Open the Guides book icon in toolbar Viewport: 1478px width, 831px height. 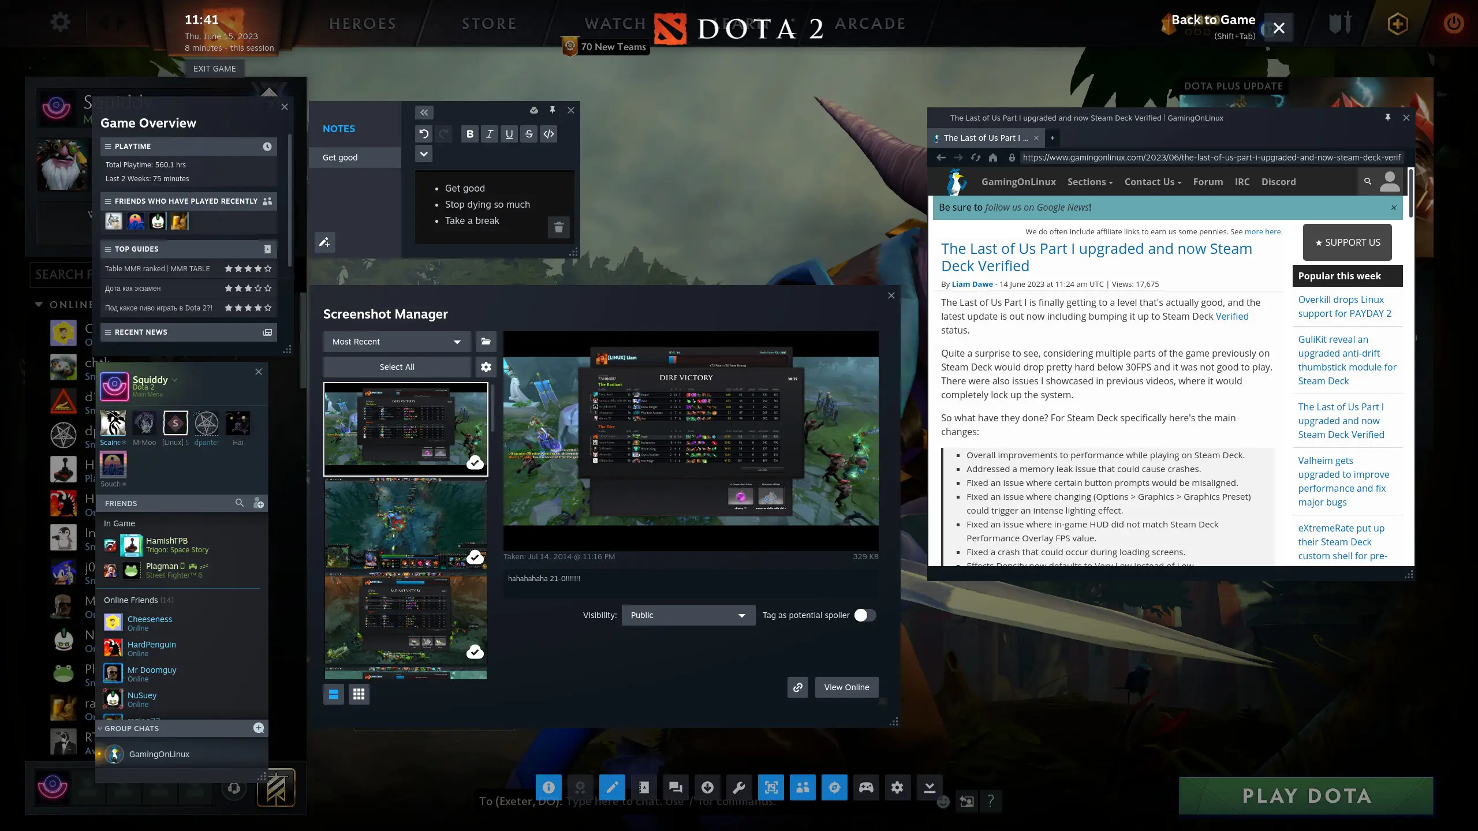(644, 787)
